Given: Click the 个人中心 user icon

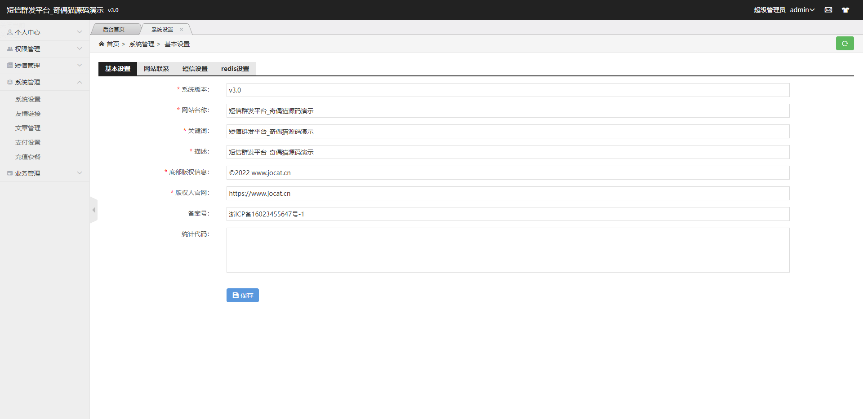Looking at the screenshot, I should click(x=10, y=32).
